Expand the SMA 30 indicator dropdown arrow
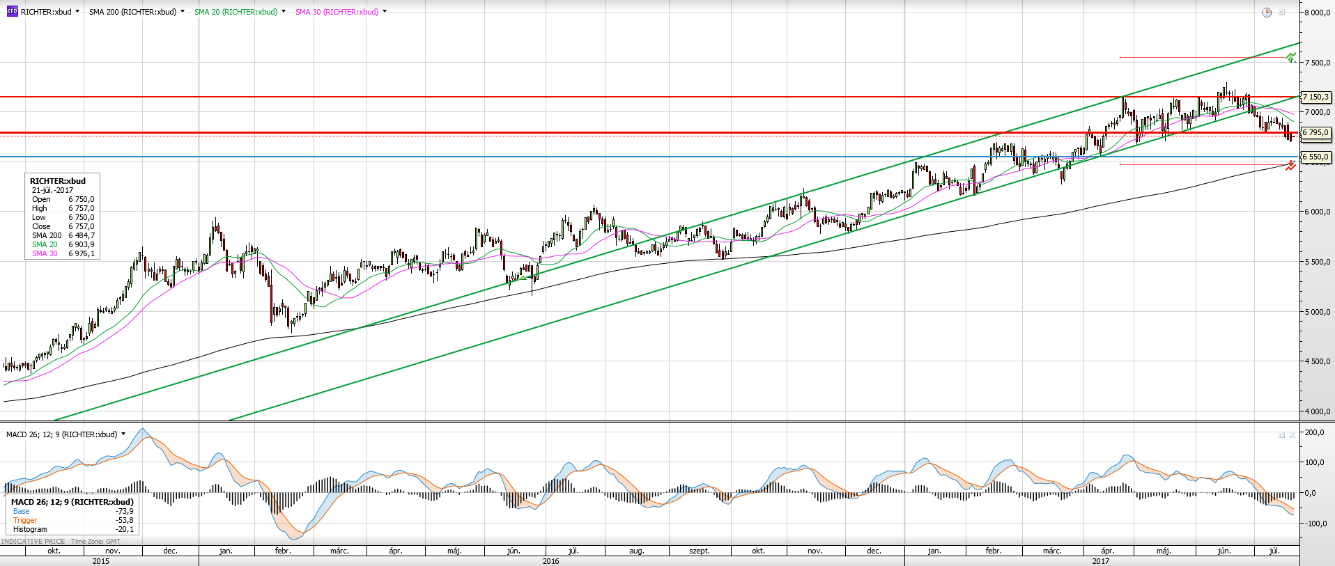Image resolution: width=1335 pixels, height=566 pixels. pos(385,12)
